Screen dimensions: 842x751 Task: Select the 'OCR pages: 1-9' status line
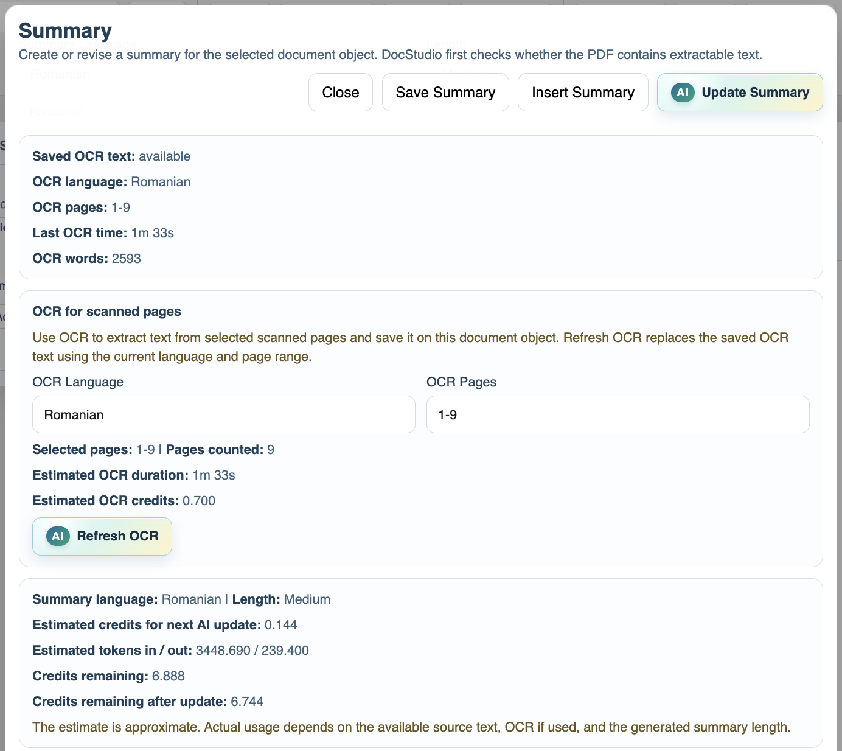pyautogui.click(x=82, y=208)
